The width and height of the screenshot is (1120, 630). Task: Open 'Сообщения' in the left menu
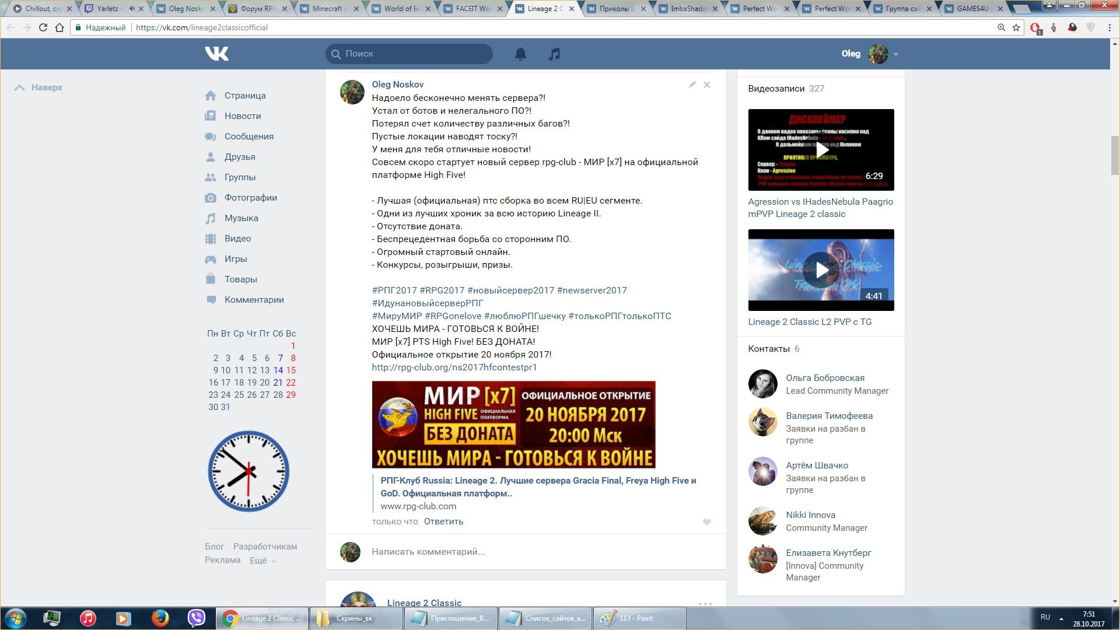pos(249,136)
